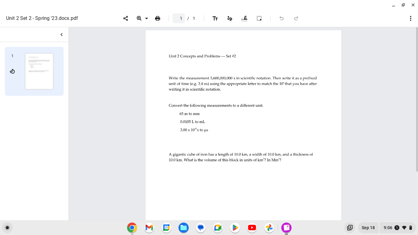Redo the undone annotation

(296, 18)
